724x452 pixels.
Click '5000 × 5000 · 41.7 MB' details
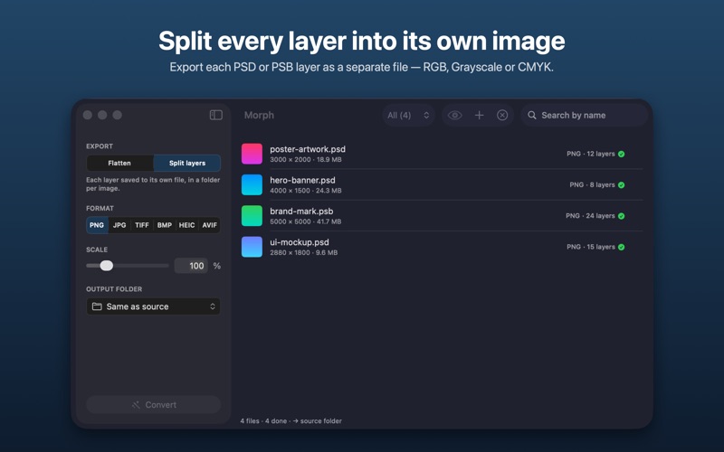coord(306,221)
